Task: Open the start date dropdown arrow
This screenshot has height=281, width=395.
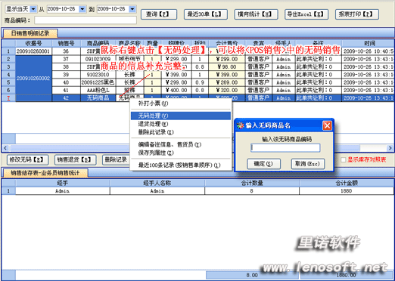Action: (x=82, y=9)
